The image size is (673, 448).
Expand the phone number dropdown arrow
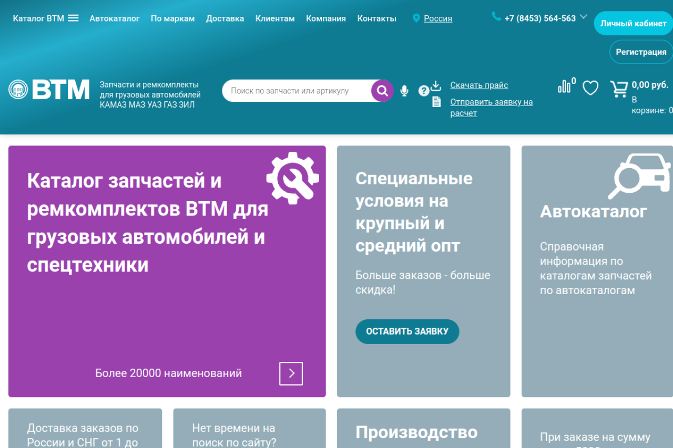point(583,17)
